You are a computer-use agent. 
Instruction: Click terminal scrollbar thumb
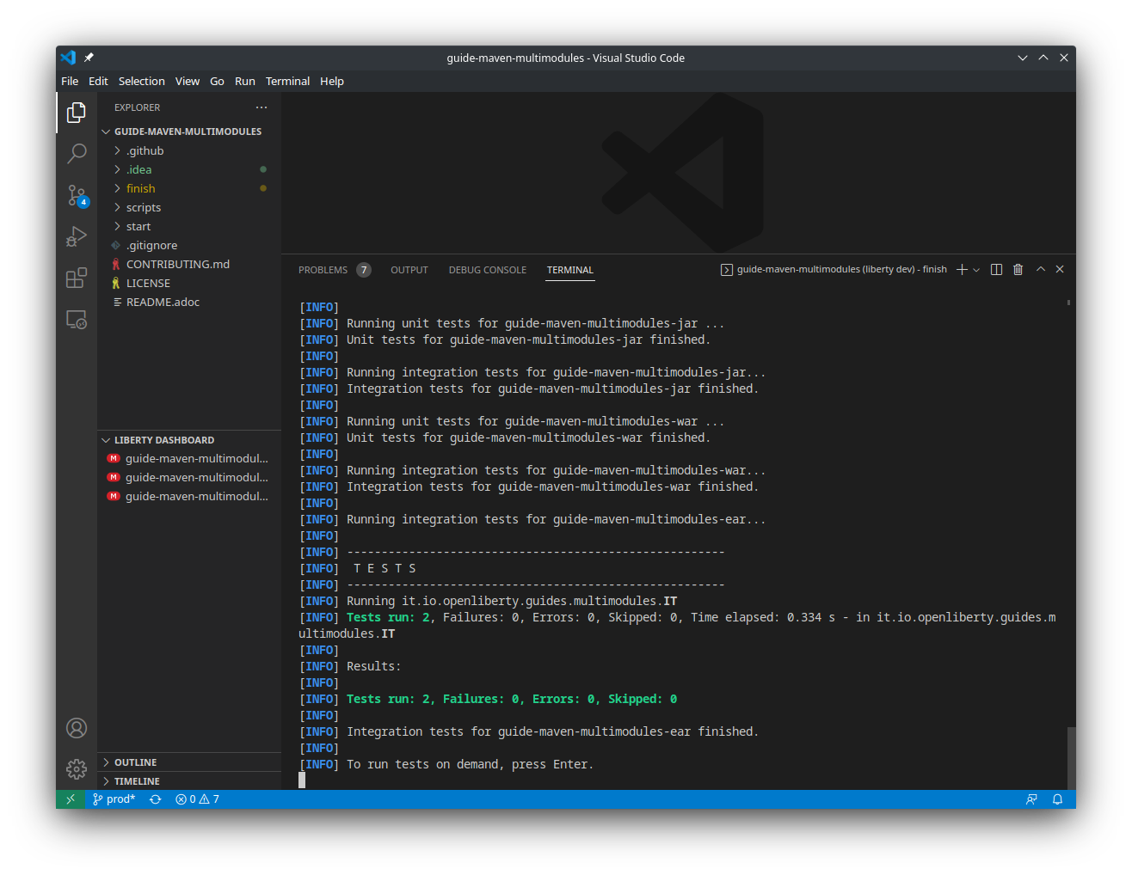coord(1071,758)
